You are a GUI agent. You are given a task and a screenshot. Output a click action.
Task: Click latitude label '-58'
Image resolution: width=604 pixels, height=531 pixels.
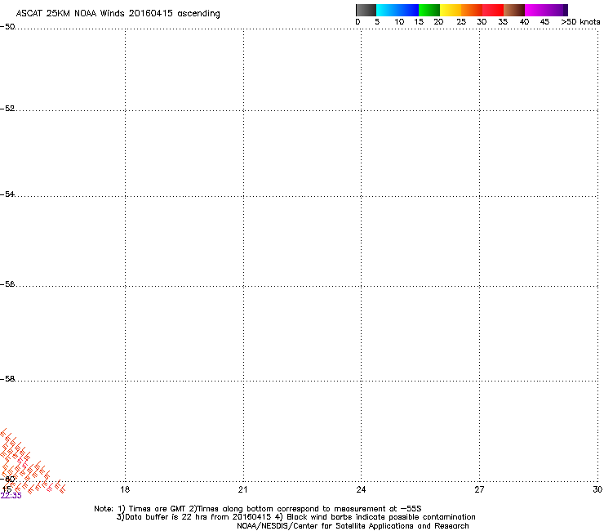[7, 379]
